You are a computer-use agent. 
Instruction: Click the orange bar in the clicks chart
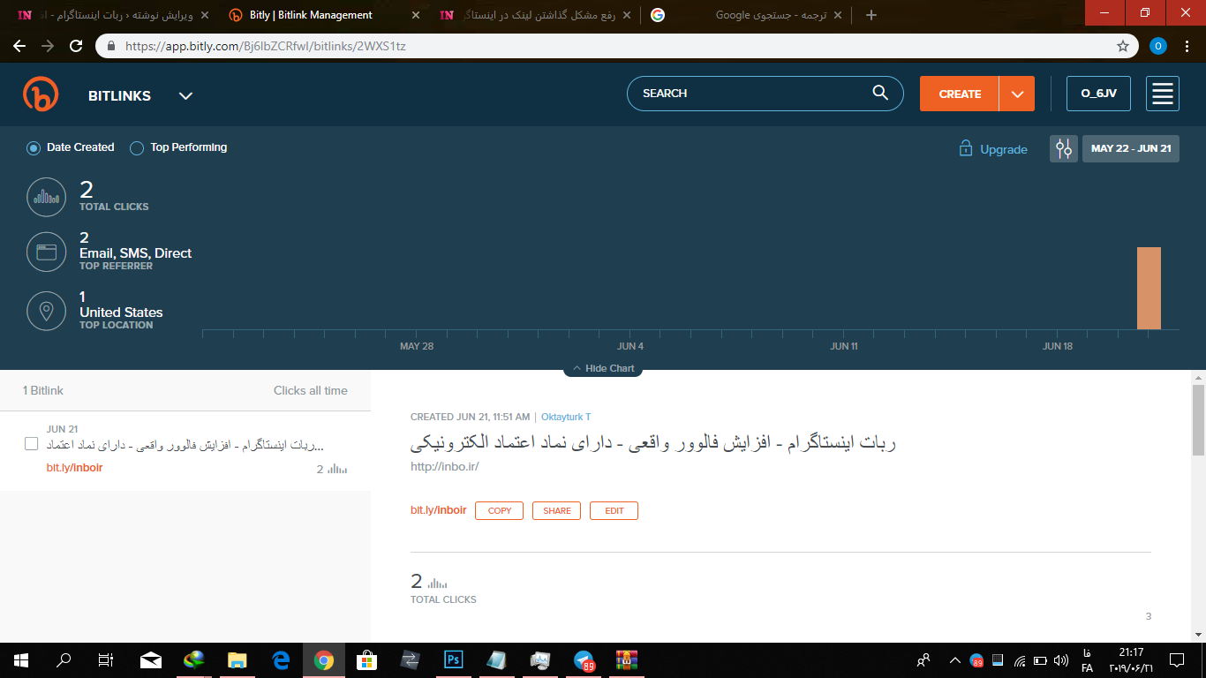click(x=1149, y=288)
